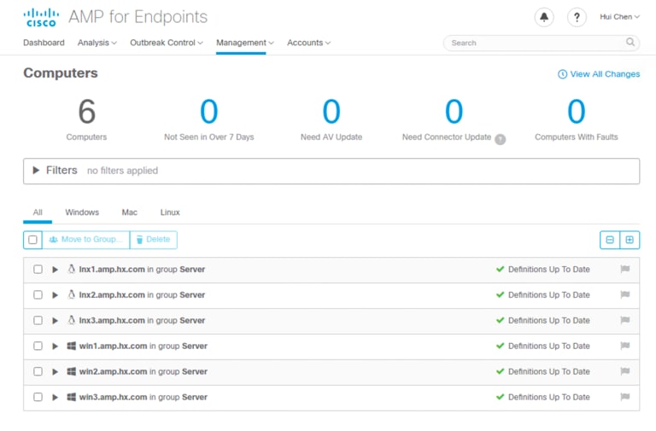The height and width of the screenshot is (431, 656).
Task: Click the Computers With Faults count
Action: tap(576, 111)
